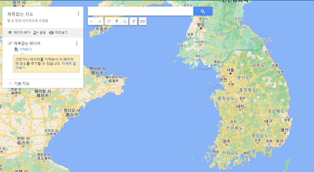Click the 서울 city label on map
314x172 pixels.
click(230, 70)
